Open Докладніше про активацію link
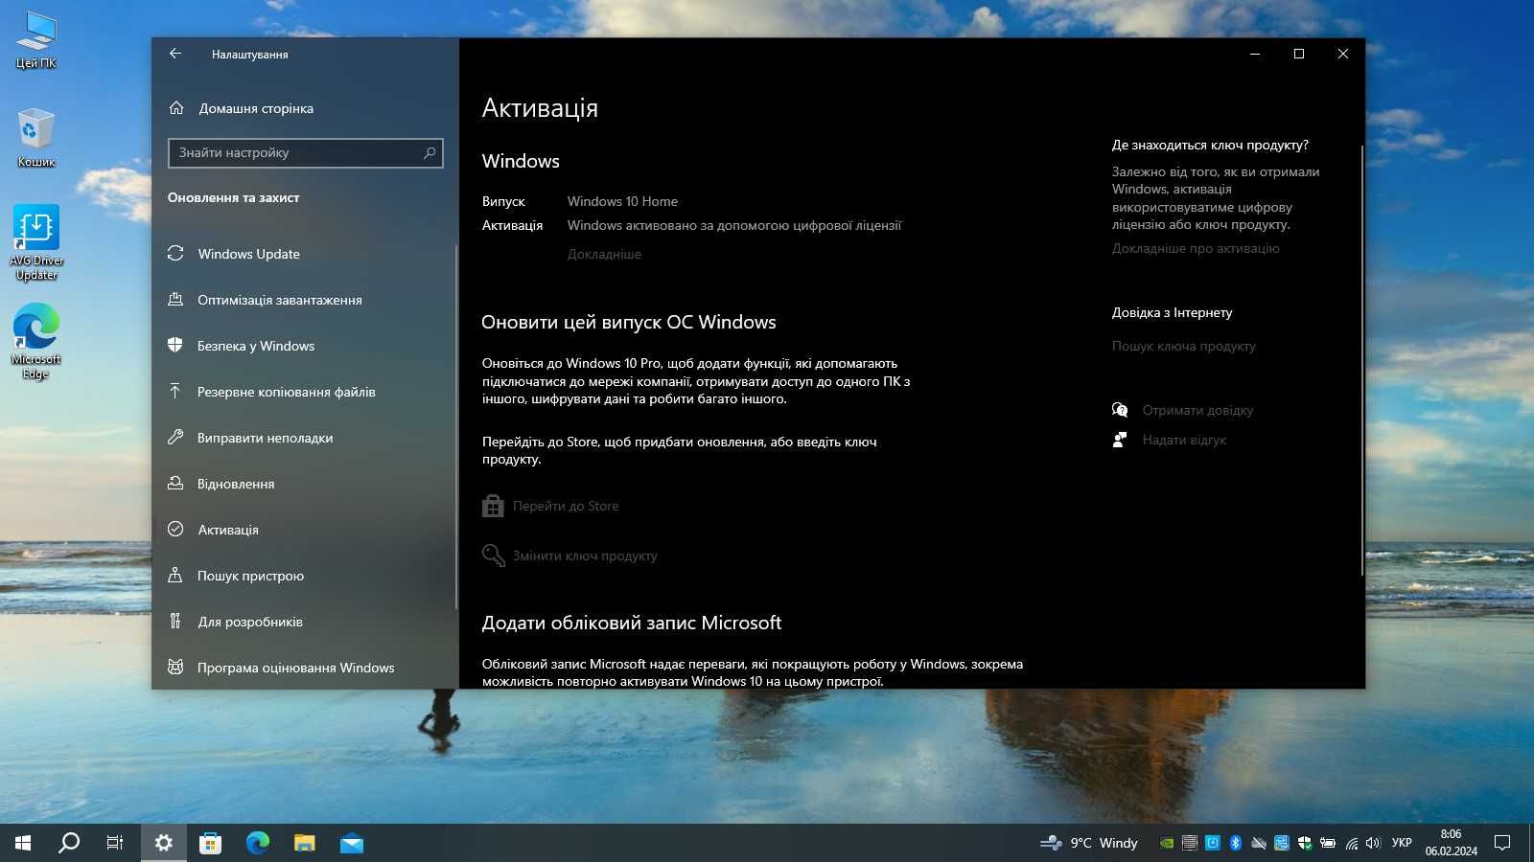 coord(1196,248)
